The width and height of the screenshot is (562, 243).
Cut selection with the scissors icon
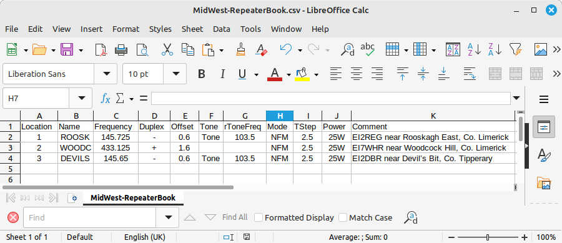pyautogui.click(x=167, y=49)
